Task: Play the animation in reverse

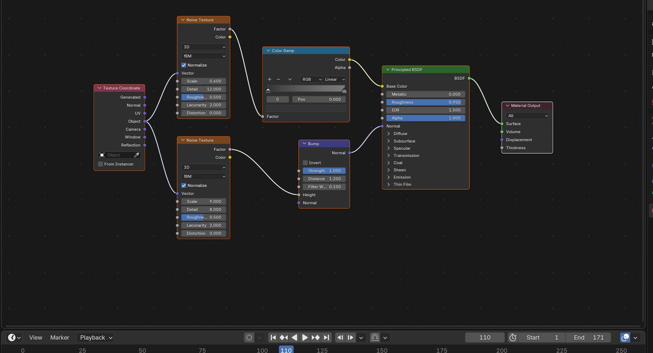Action: [x=294, y=337]
